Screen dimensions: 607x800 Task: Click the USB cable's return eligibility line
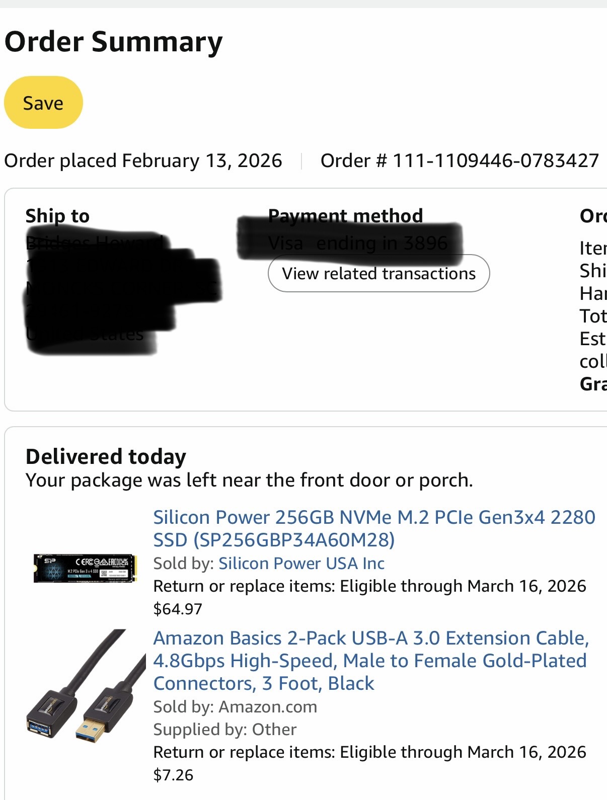point(369,752)
